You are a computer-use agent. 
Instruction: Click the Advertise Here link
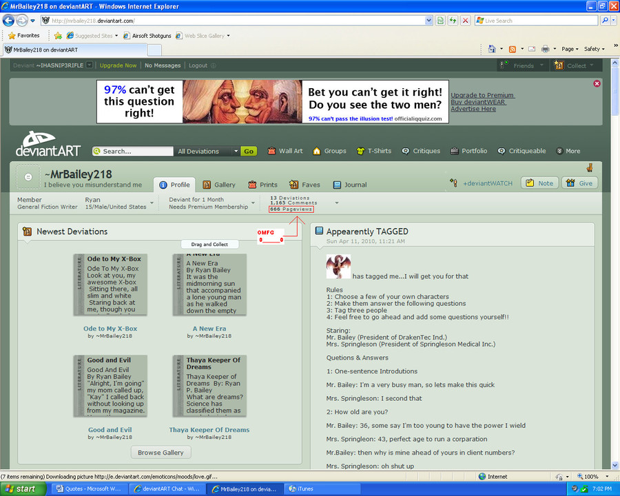tap(473, 109)
